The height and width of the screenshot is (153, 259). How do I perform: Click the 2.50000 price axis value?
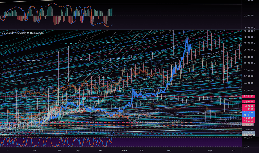pos(249,83)
